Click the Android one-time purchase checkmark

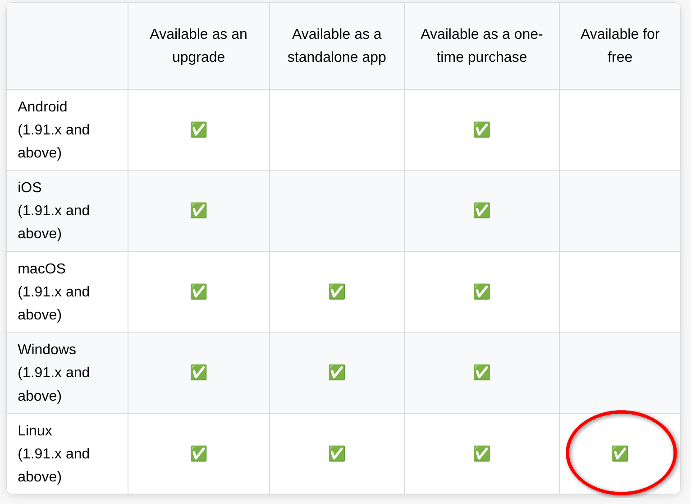(x=481, y=130)
